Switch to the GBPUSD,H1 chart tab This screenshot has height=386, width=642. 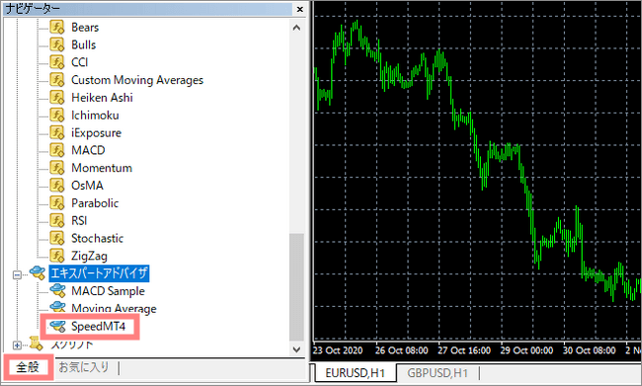pyautogui.click(x=438, y=373)
